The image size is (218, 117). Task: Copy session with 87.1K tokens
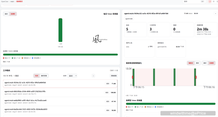tap(108, 101)
